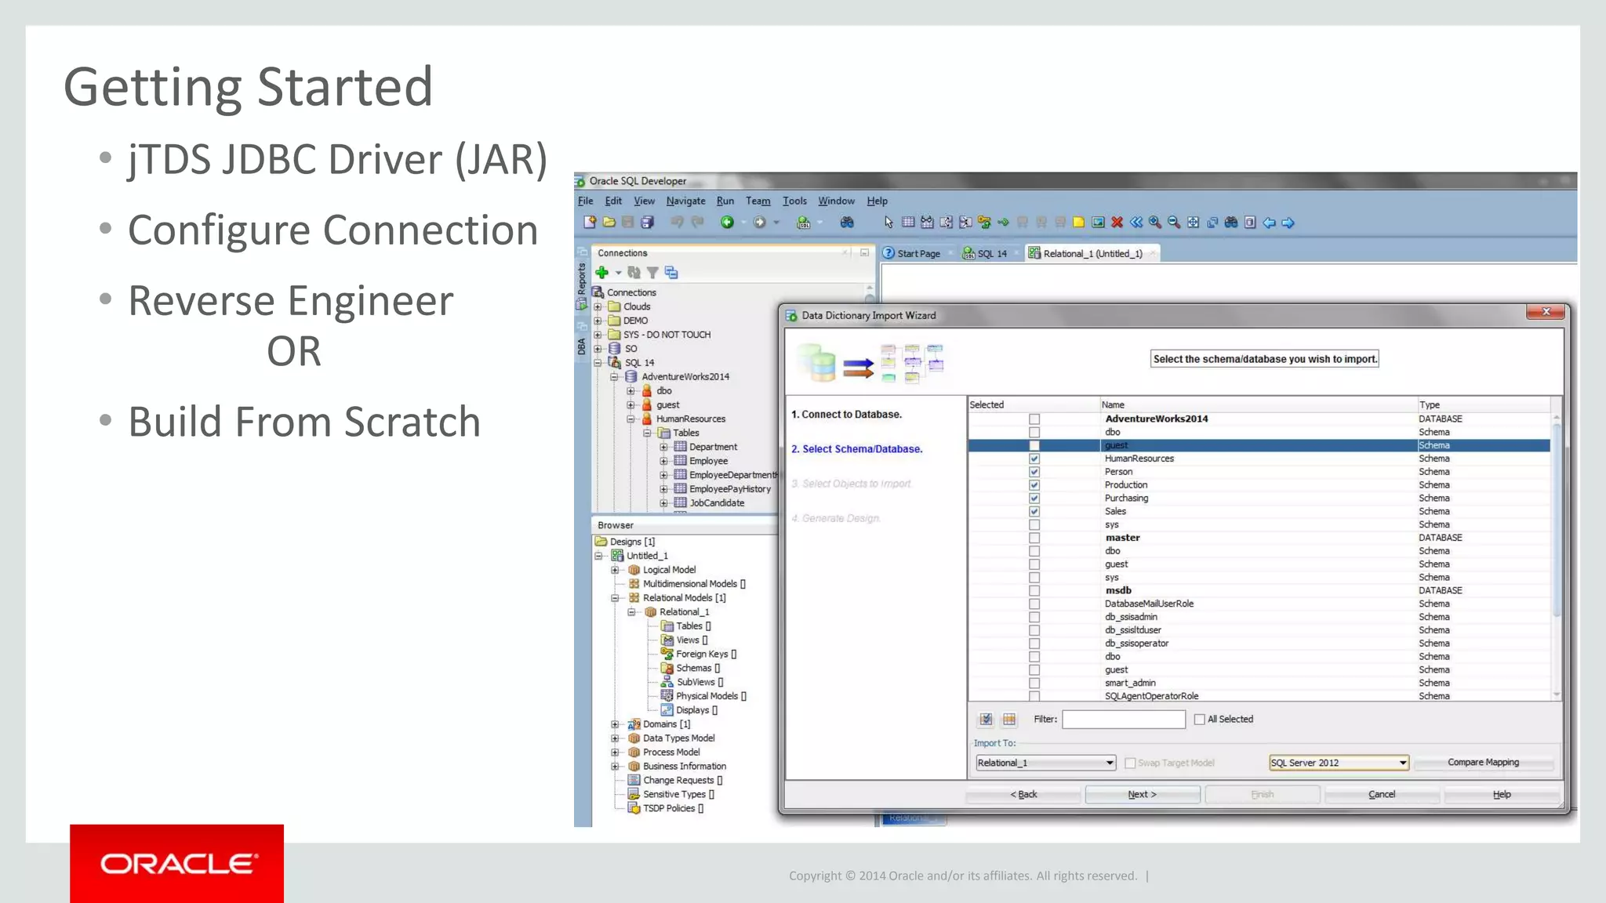Collapse the AdventureWorks2014 tree node

pos(614,377)
